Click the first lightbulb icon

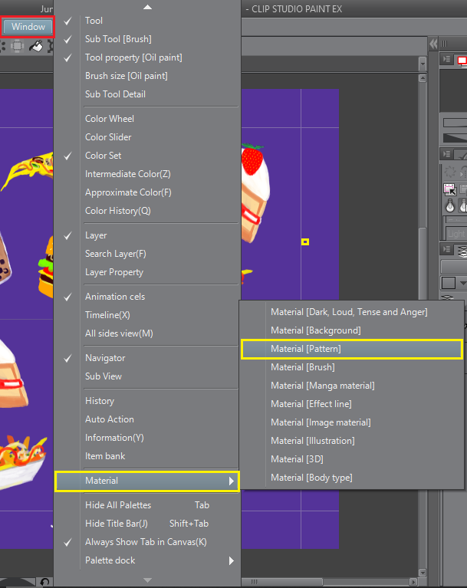click(449, 205)
